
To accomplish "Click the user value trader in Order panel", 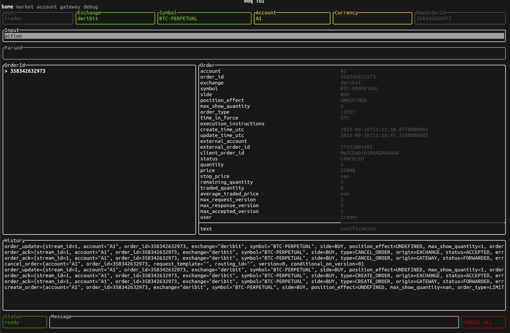I will pos(349,217).
